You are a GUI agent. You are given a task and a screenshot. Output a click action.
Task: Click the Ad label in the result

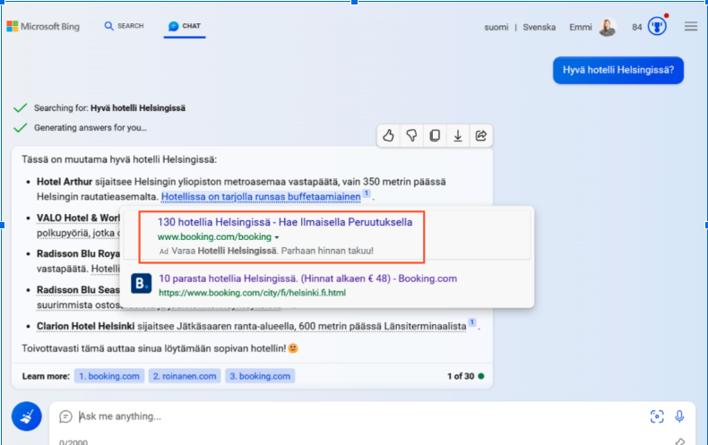163,252
